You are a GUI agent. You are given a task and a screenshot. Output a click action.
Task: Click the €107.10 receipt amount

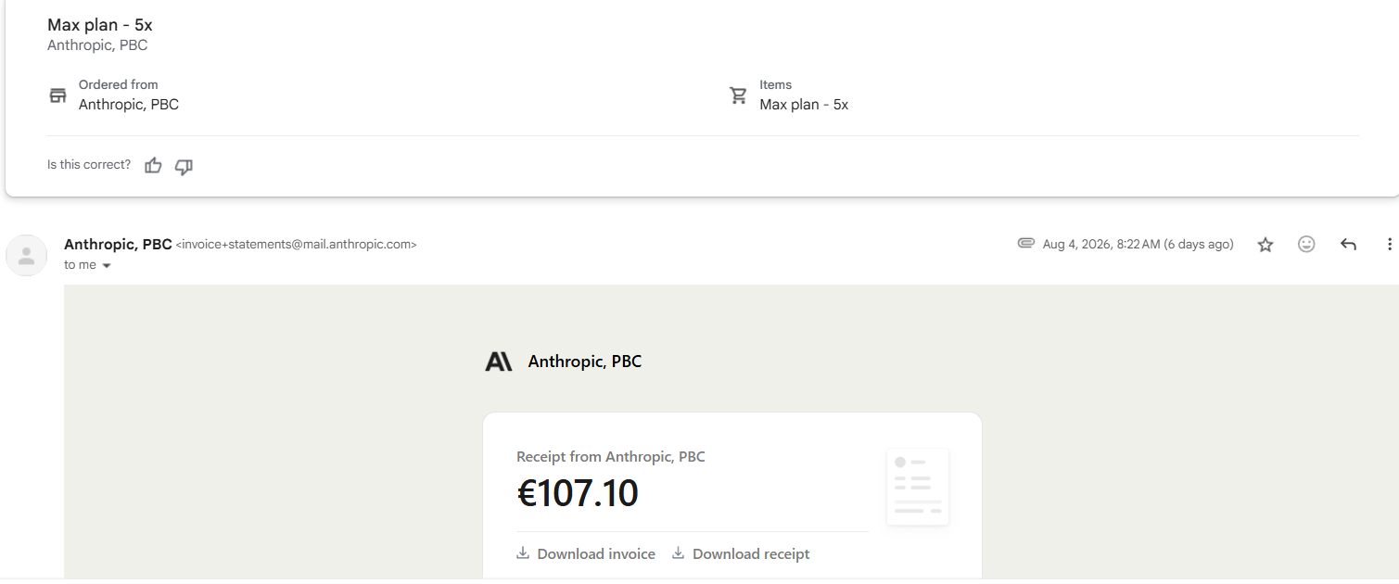coord(578,493)
